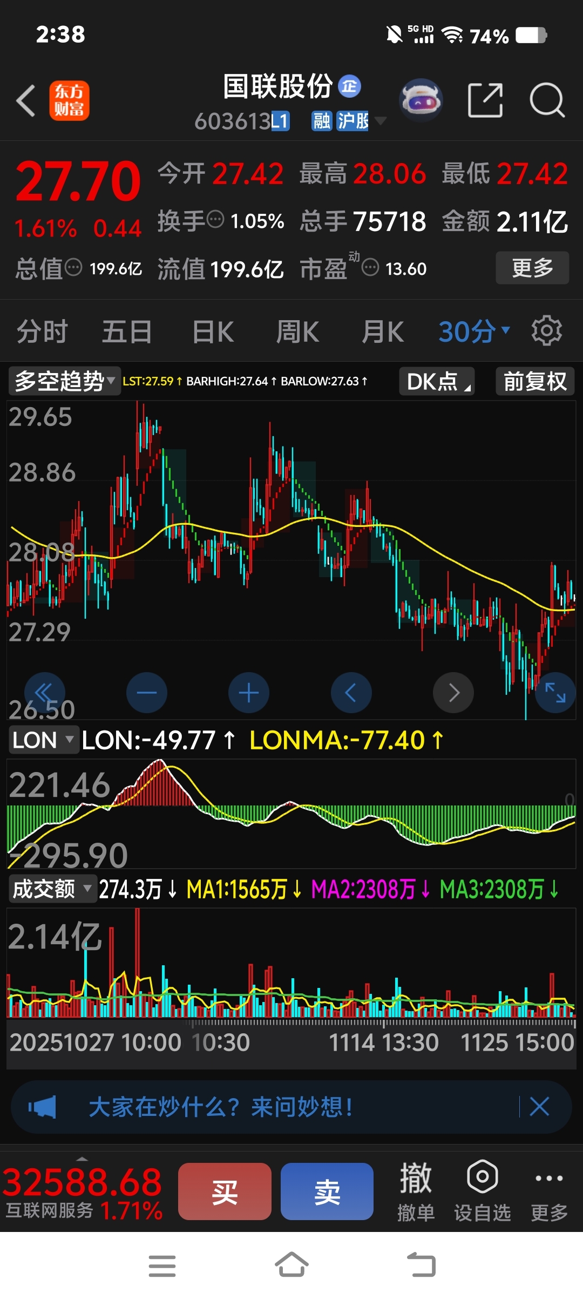Open the AI robot assistant avatar
The width and height of the screenshot is (583, 1300).
(421, 100)
